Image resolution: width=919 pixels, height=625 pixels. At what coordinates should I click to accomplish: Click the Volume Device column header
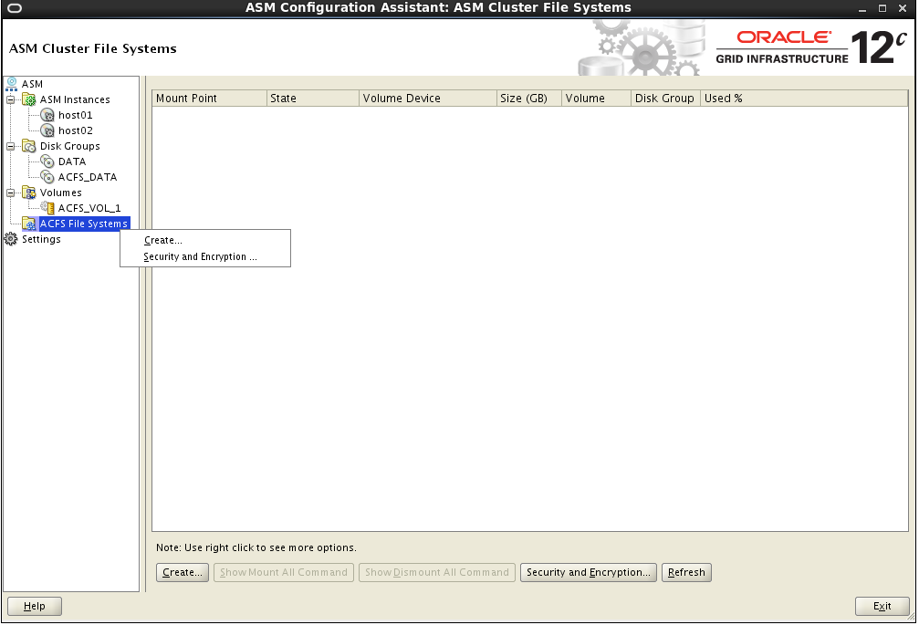[428, 99]
